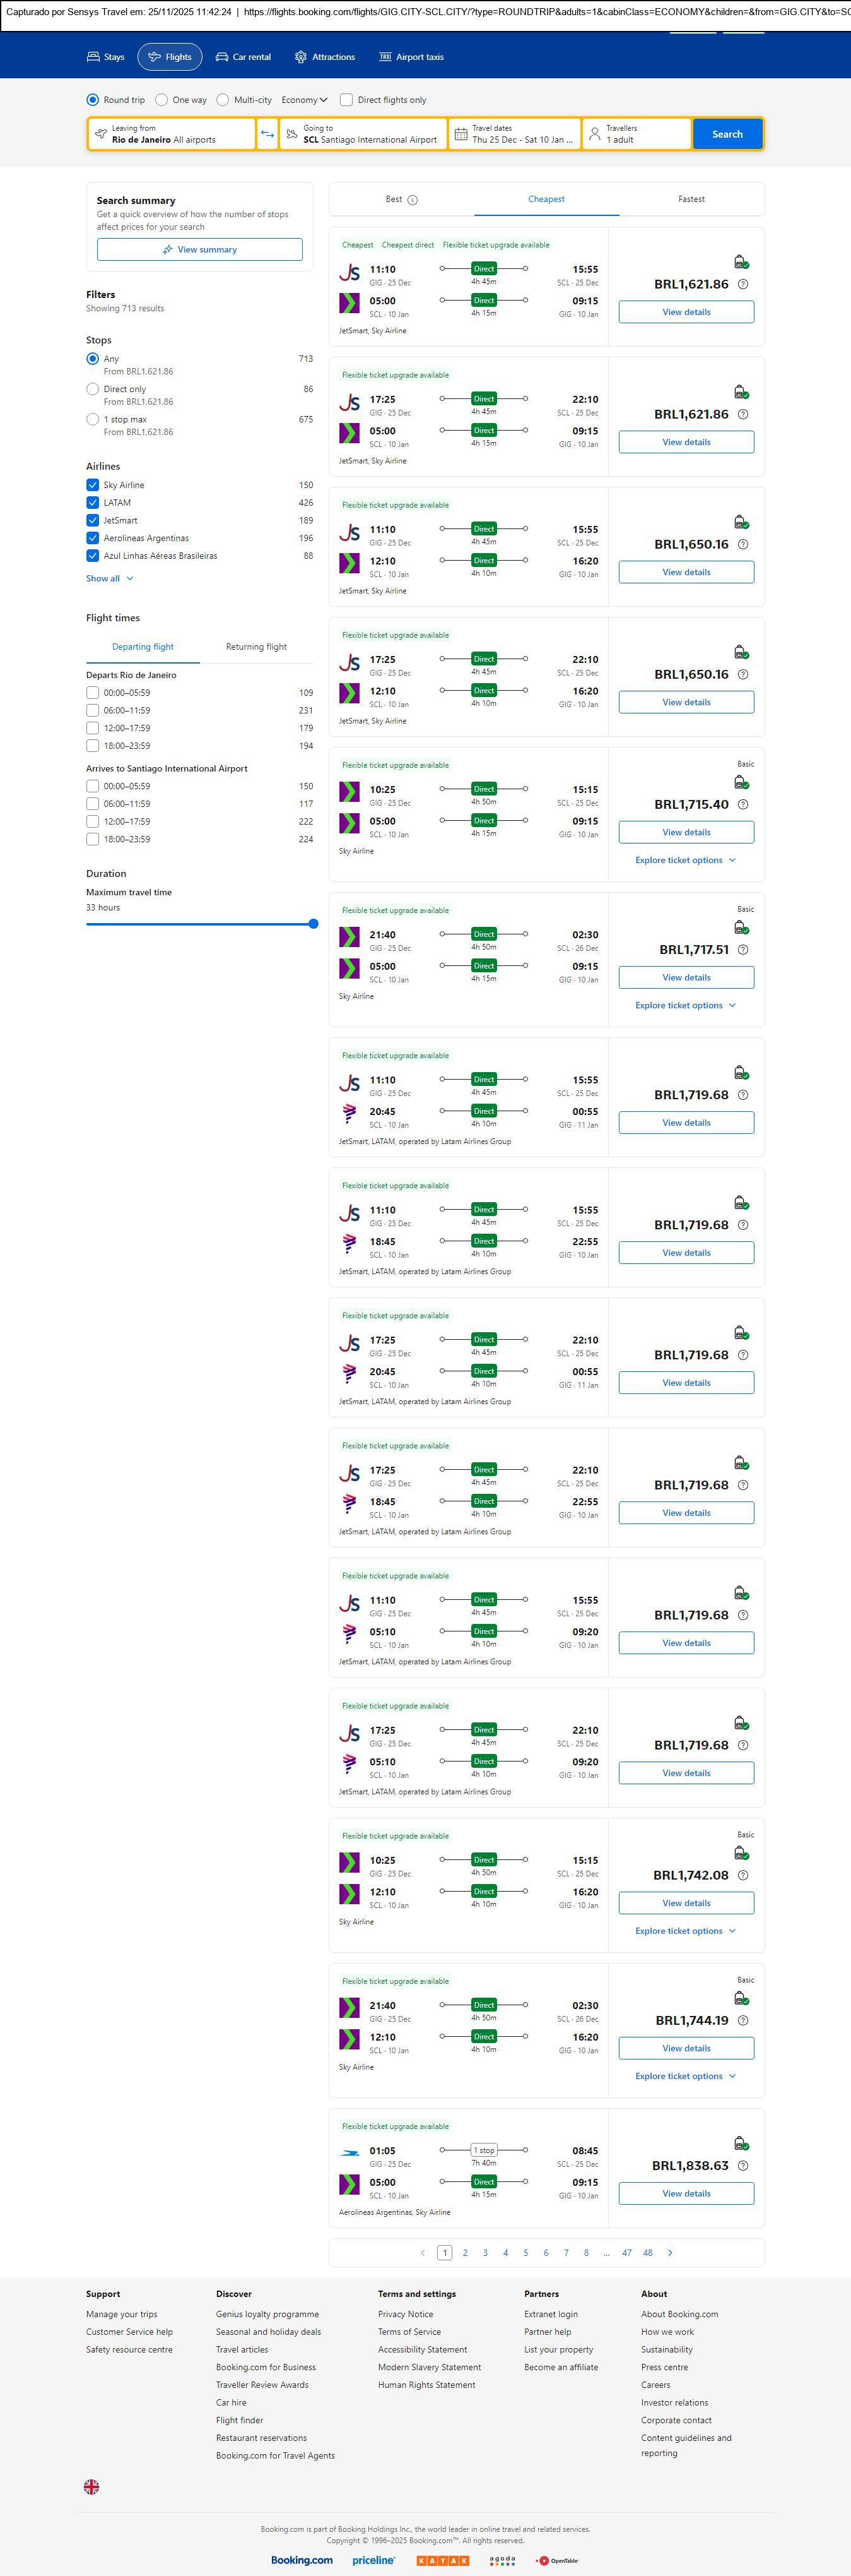The height and width of the screenshot is (2576, 851).
Task: Expand the Show all airlines list
Action: 109,578
